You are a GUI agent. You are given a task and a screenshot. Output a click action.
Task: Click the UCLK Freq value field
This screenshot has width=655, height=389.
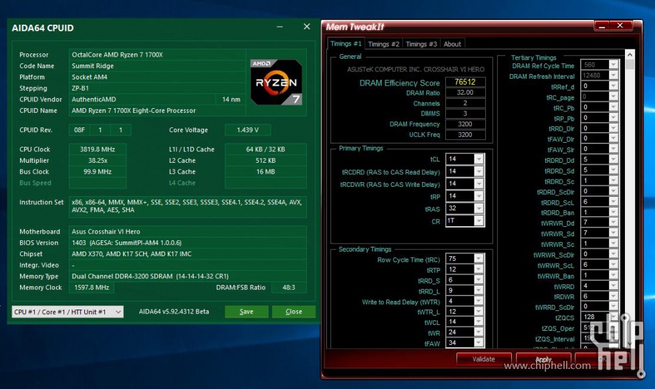465,135
